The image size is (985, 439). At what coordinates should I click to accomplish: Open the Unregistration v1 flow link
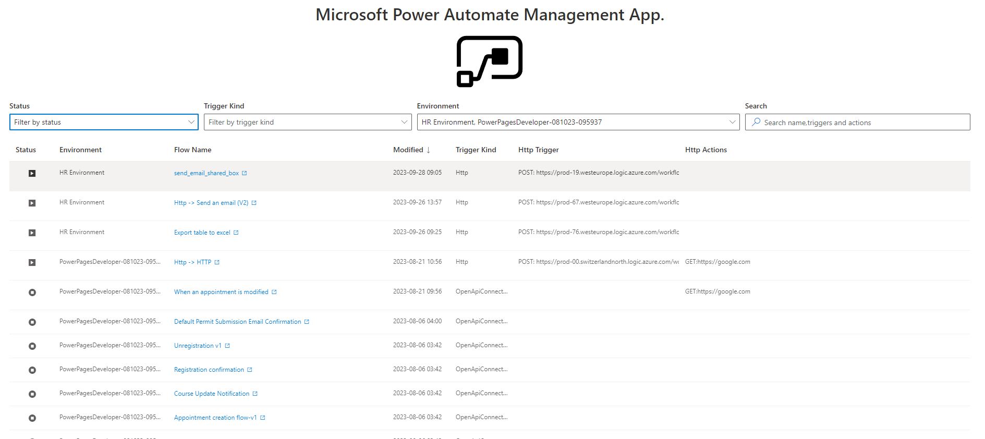[198, 346]
